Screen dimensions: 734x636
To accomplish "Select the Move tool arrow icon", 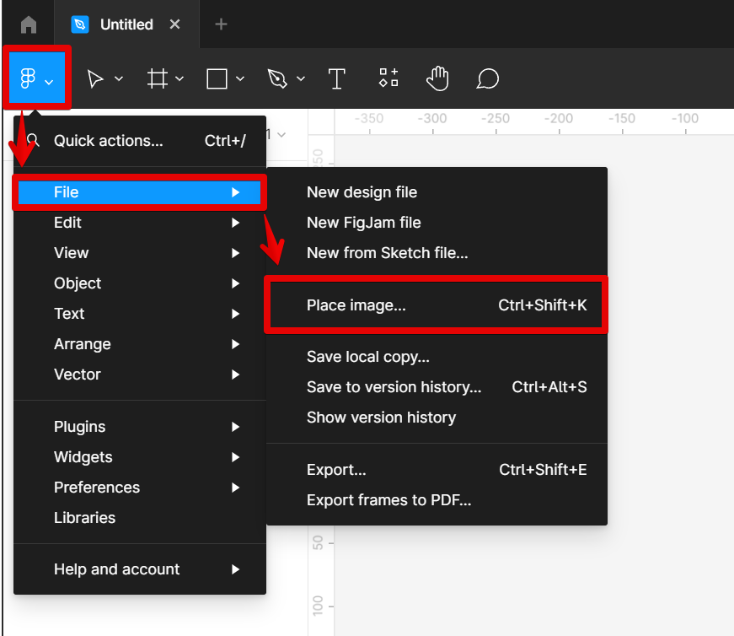I will tap(96, 79).
